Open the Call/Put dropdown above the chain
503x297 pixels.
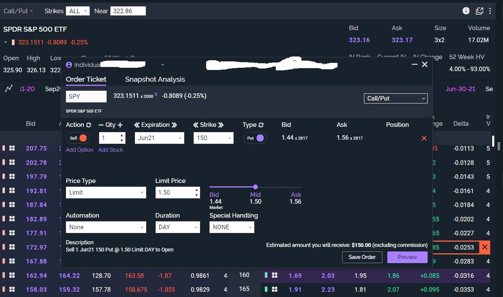tap(18, 11)
